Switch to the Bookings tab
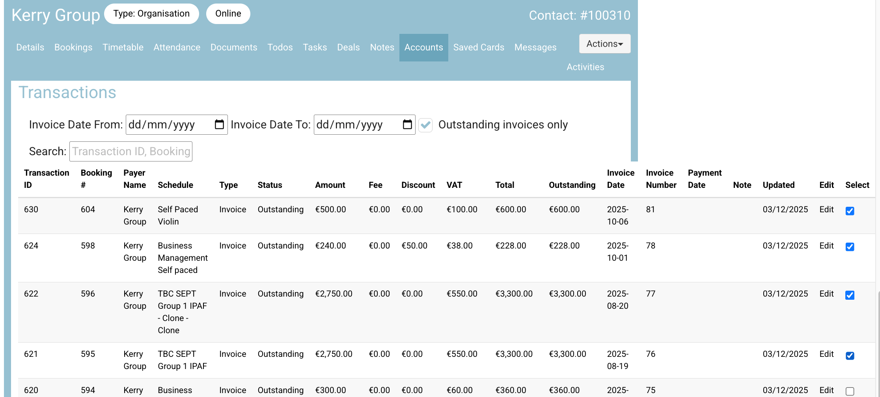Viewport: 880px width, 397px height. click(73, 47)
